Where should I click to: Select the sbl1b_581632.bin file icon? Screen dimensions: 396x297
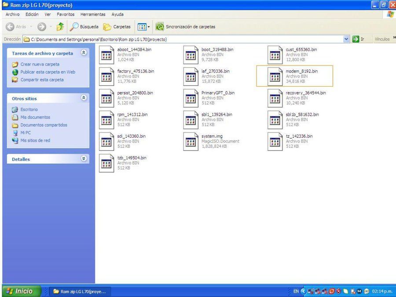[275, 120]
